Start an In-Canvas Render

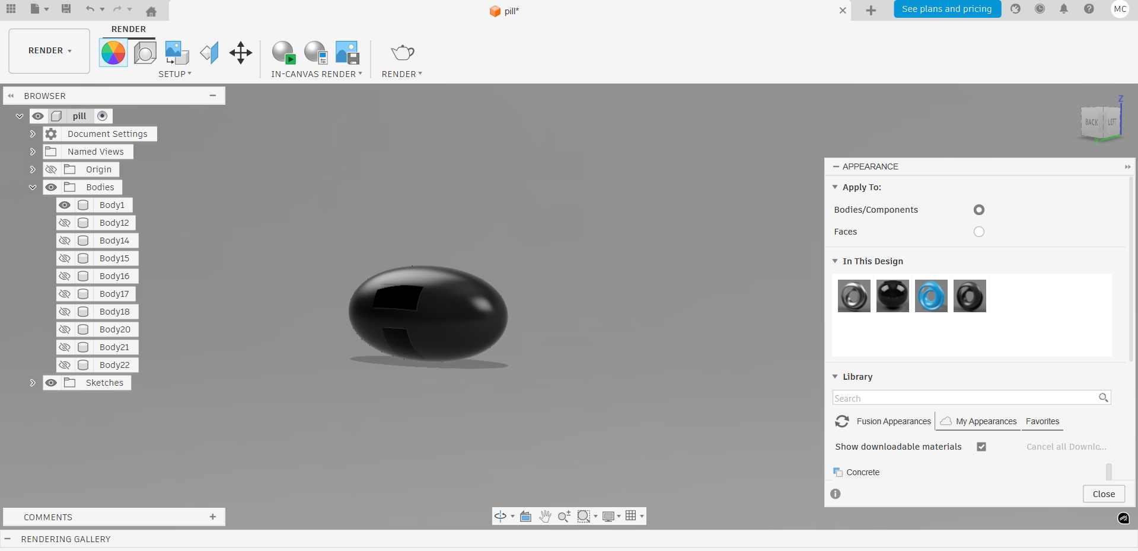tap(284, 52)
